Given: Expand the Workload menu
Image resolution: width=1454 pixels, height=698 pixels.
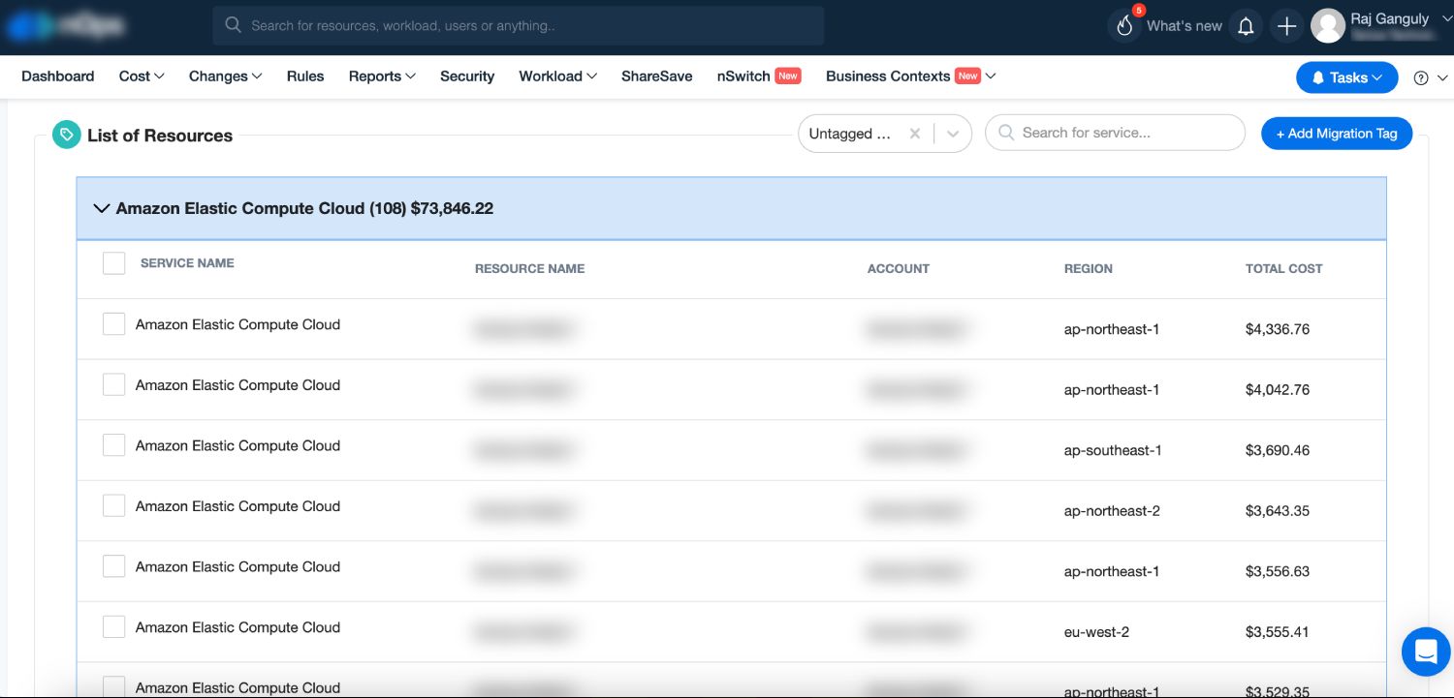Looking at the screenshot, I should point(557,76).
